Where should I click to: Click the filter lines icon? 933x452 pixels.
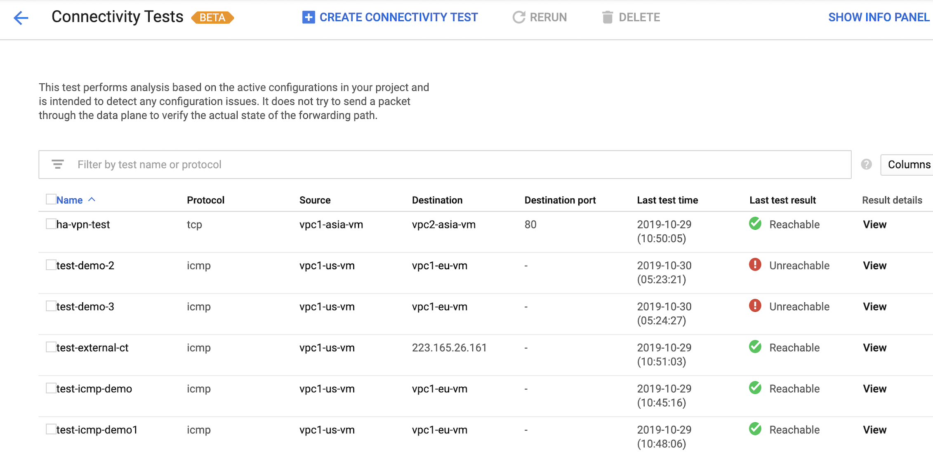point(58,164)
